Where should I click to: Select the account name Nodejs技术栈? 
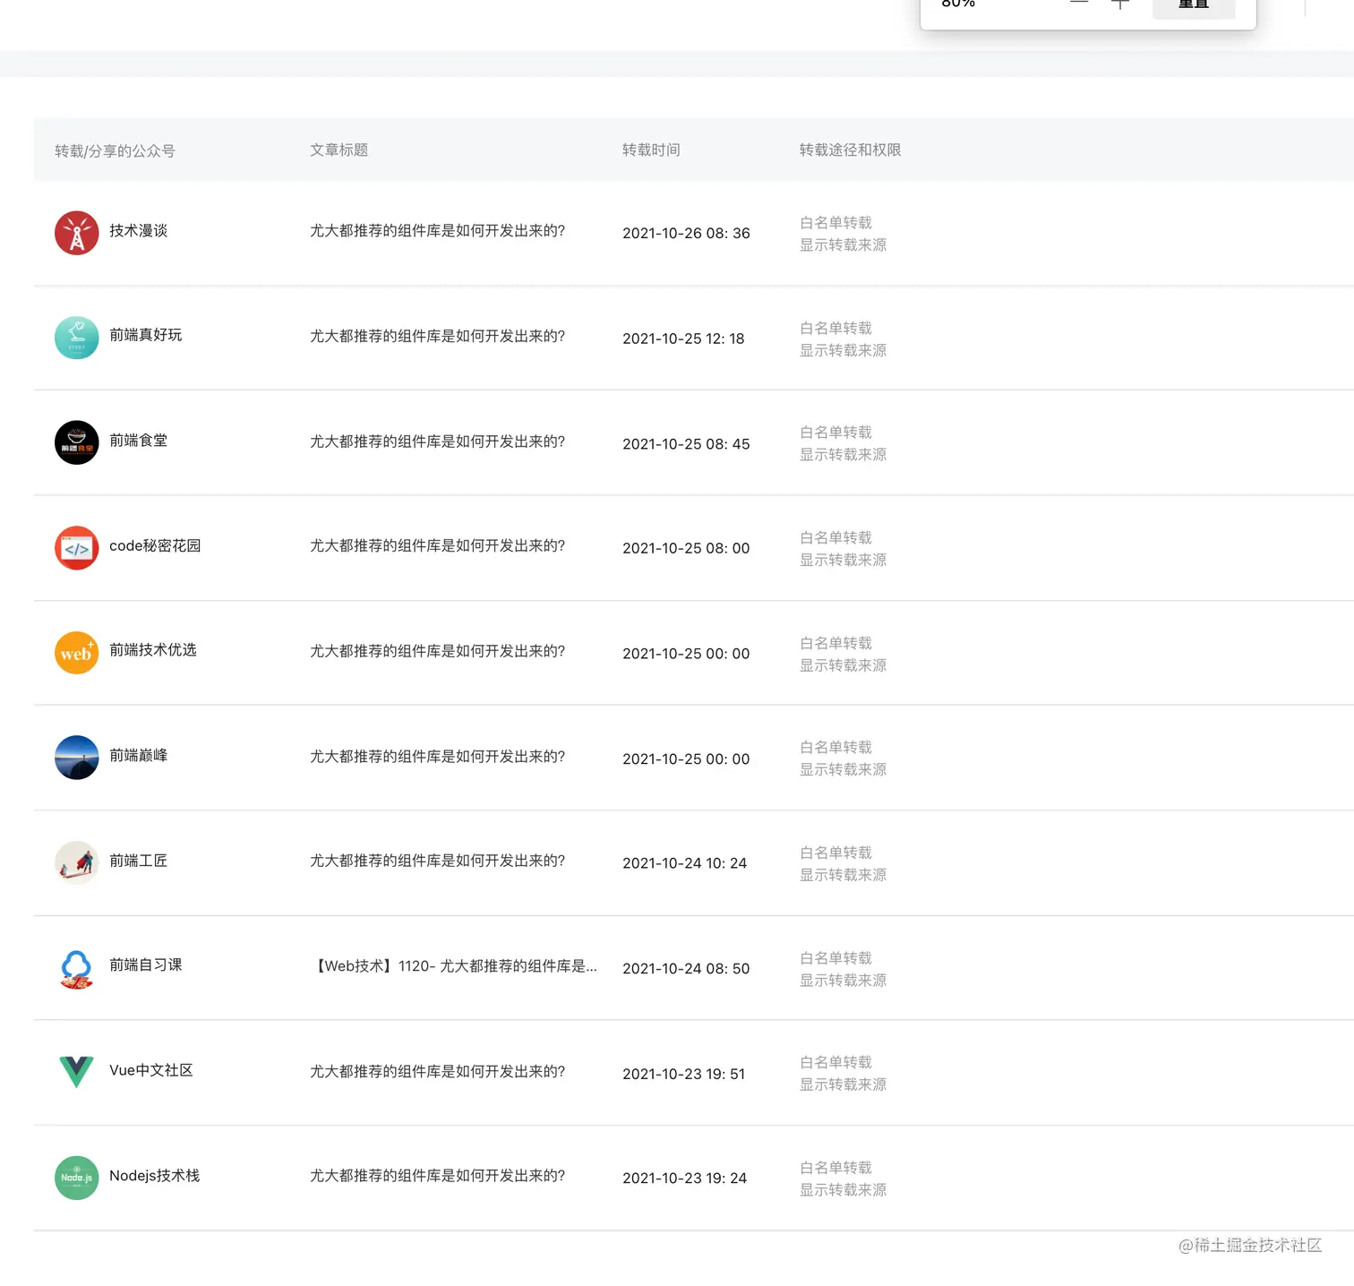(x=155, y=1176)
